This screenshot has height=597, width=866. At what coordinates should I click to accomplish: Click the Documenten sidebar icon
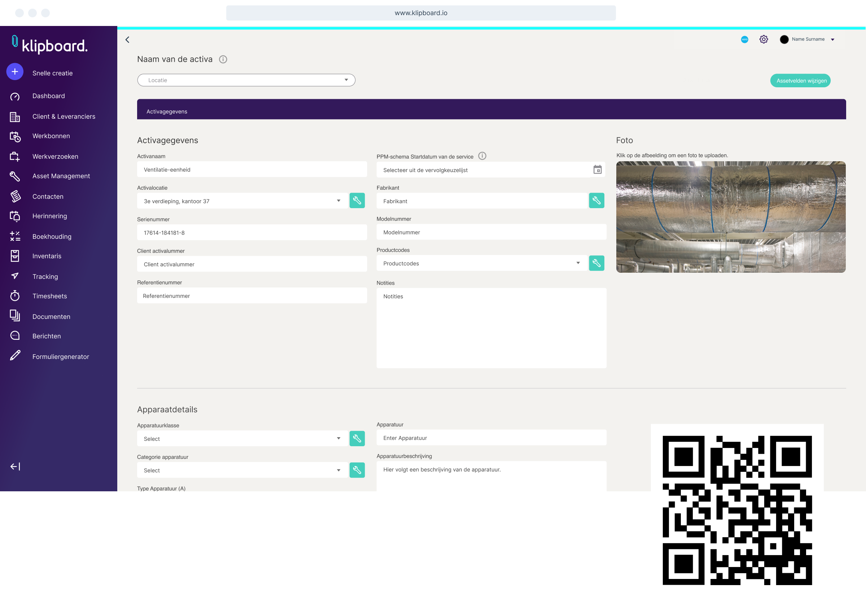(x=15, y=316)
